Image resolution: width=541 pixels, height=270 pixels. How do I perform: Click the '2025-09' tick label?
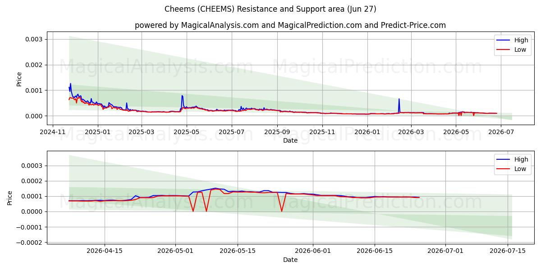277,132
